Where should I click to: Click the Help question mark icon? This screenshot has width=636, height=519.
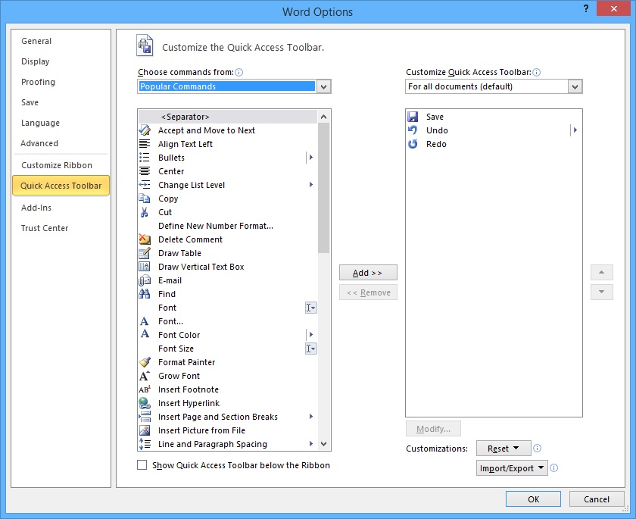coord(584,8)
